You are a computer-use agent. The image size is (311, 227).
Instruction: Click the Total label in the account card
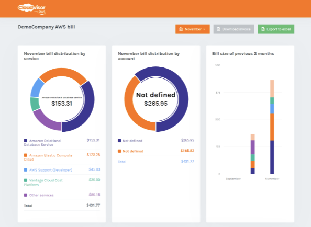coord(122,162)
